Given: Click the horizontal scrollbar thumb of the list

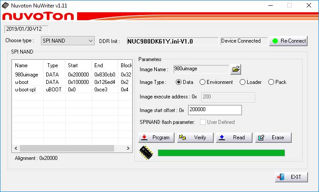Looking at the screenshot, I should click(x=67, y=148).
